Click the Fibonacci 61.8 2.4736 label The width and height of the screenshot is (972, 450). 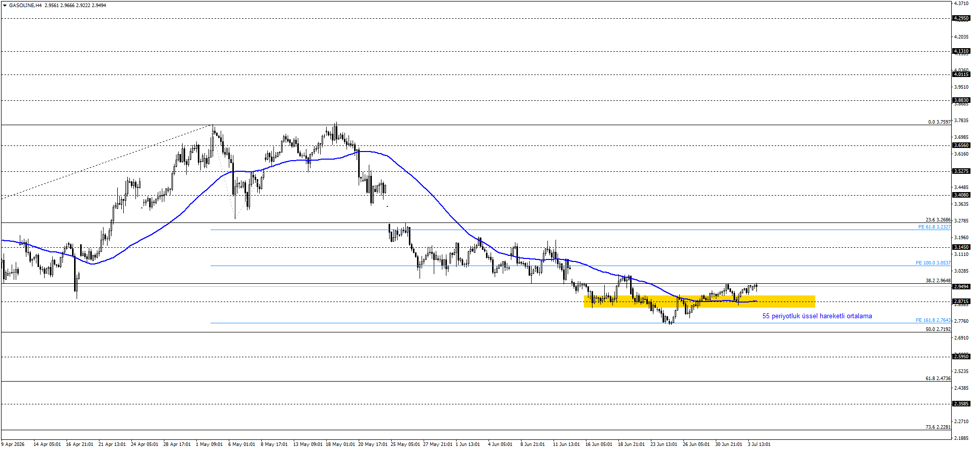click(x=939, y=379)
